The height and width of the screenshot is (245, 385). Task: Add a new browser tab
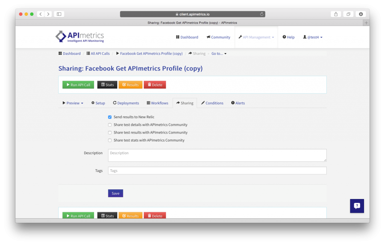[366, 23]
